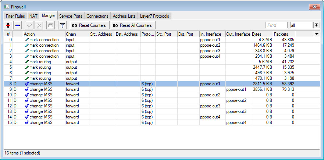The image size is (324, 160).
Task: Click the change MSS icon in row 14
Action: [26, 117]
